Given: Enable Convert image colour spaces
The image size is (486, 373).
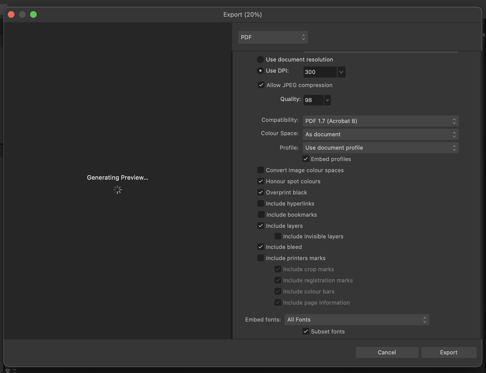Looking at the screenshot, I should tap(261, 170).
